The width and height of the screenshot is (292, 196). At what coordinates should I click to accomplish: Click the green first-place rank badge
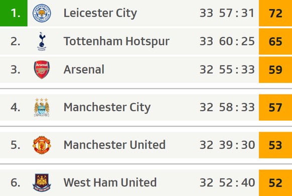point(14,13)
